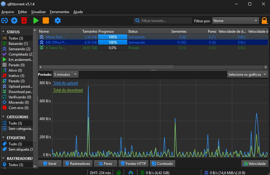The image size is (270, 175).
Task: Open the Ferramentas menu
Action: (x=59, y=12)
